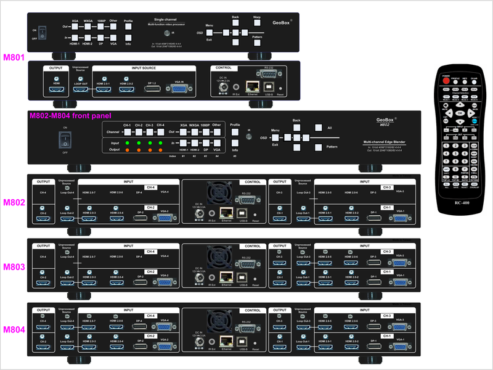Click the IR sensor on M801 front panel
Screen dimensions: 493x370
(x=167, y=33)
